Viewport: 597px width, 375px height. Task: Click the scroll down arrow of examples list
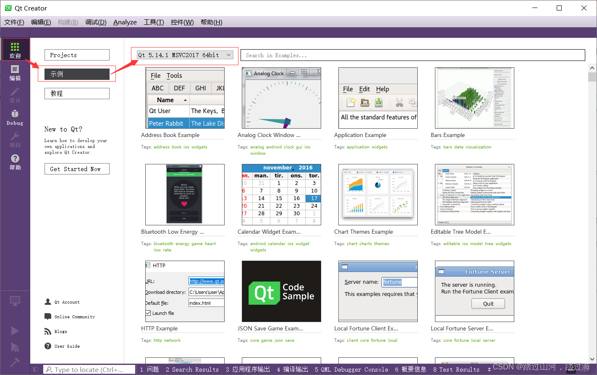click(x=592, y=359)
